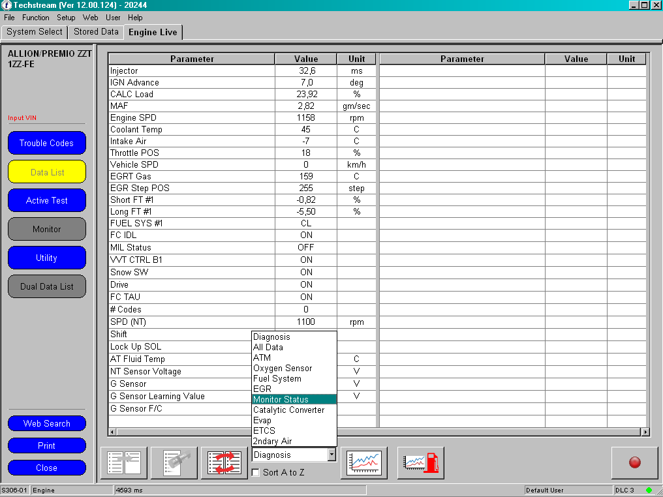Enable the Sort A to Z checkbox
Image resolution: width=663 pixels, height=497 pixels.
click(x=256, y=472)
